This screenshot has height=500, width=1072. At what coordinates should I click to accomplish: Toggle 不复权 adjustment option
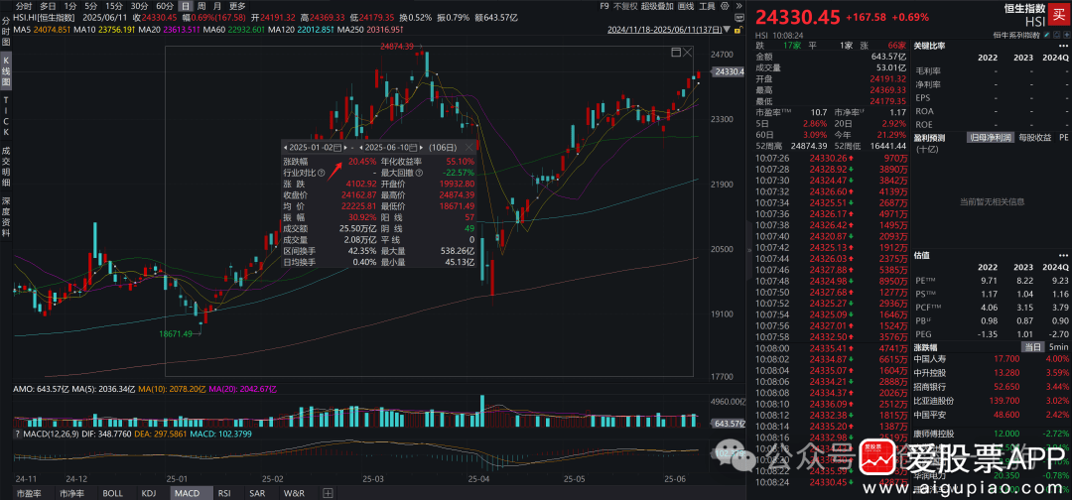point(625,6)
